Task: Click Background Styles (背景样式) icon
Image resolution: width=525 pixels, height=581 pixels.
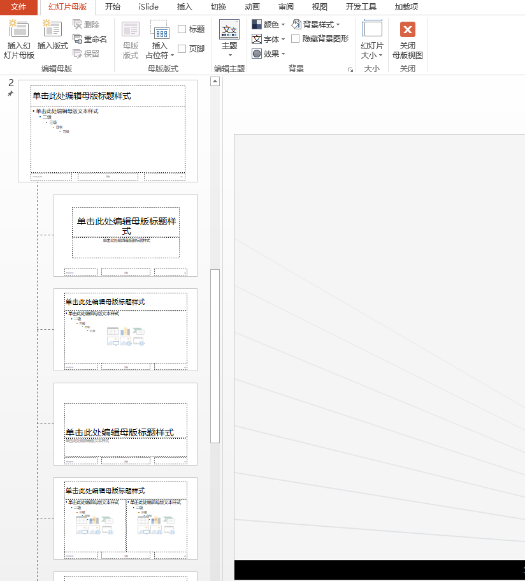Action: click(x=296, y=24)
